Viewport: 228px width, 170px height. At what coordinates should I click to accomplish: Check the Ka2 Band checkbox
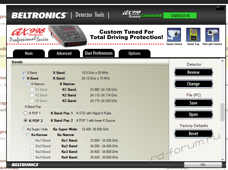tap(32, 146)
